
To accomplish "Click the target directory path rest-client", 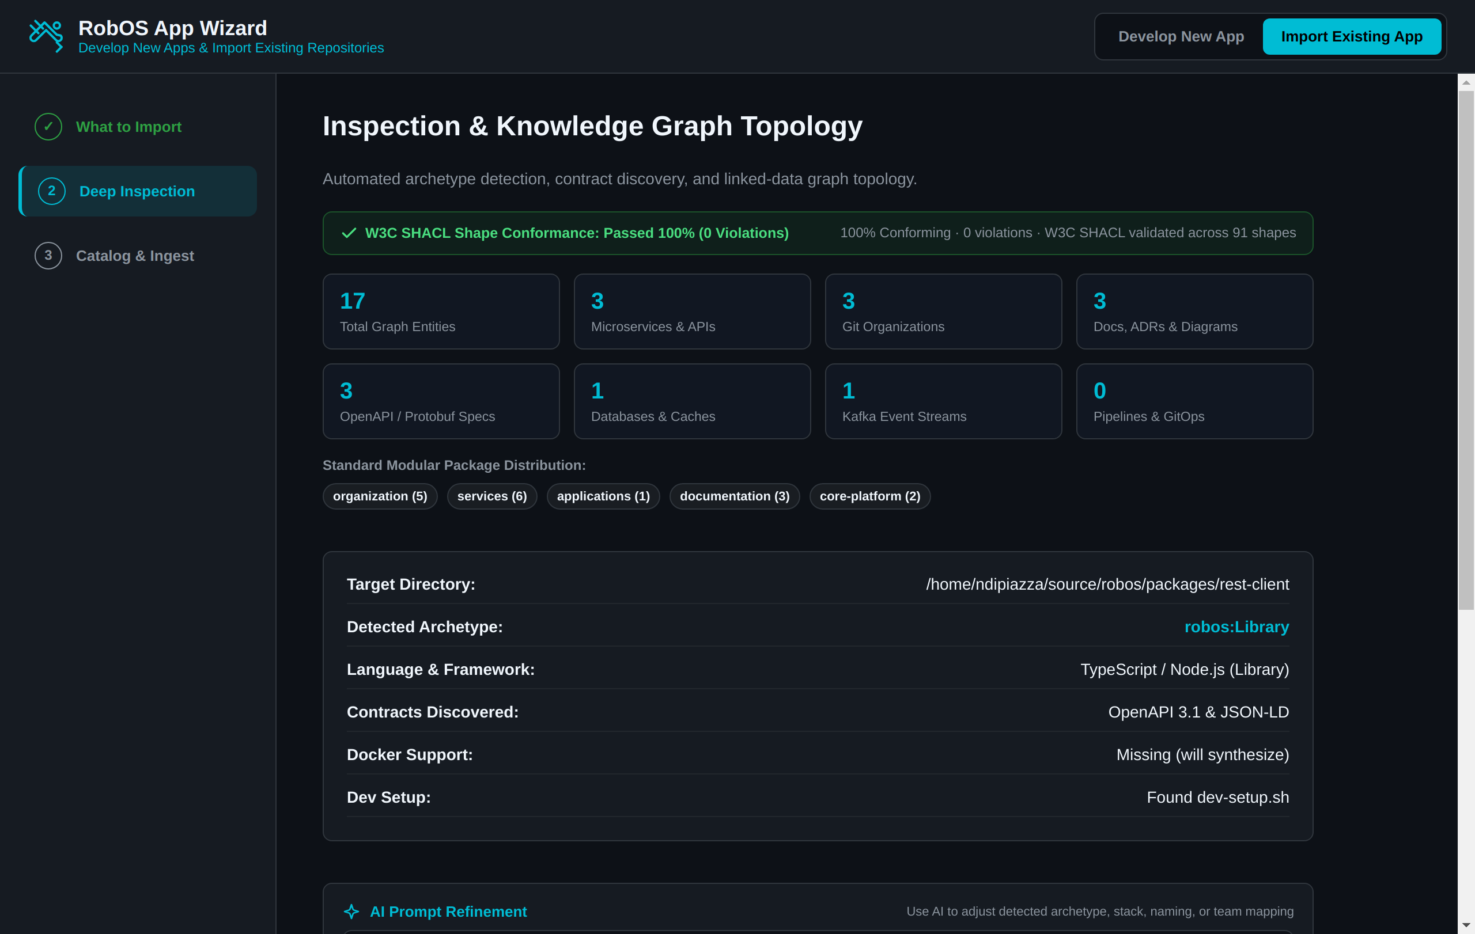I will (x=1107, y=584).
